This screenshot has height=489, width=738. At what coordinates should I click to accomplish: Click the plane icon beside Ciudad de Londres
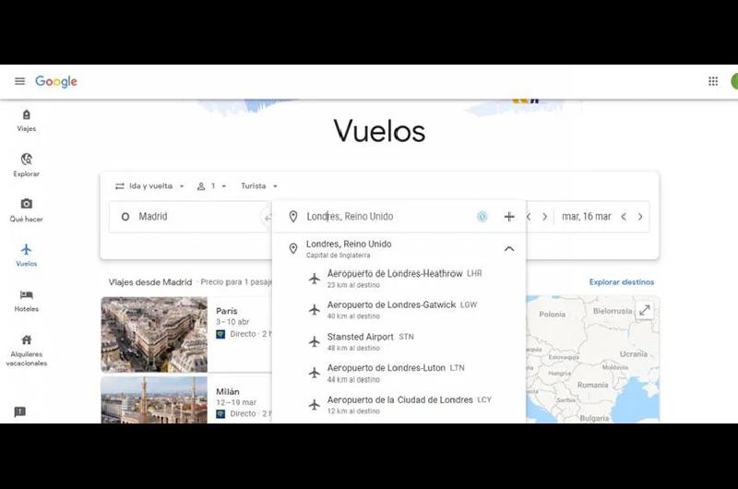[x=315, y=405]
